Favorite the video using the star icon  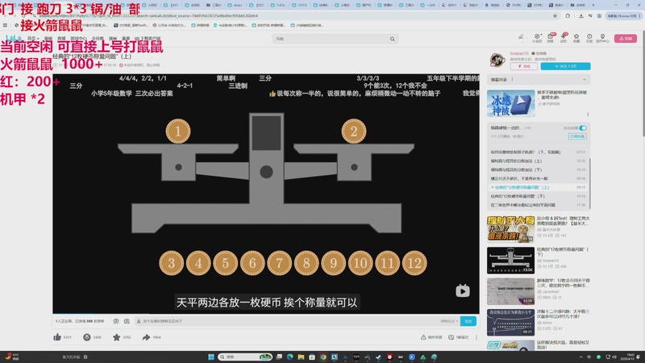tap(116, 337)
